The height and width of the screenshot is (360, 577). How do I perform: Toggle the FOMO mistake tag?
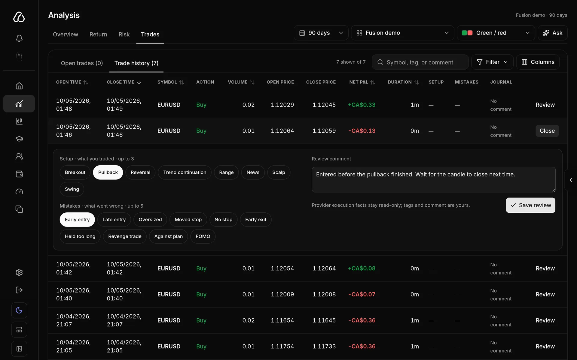point(203,236)
